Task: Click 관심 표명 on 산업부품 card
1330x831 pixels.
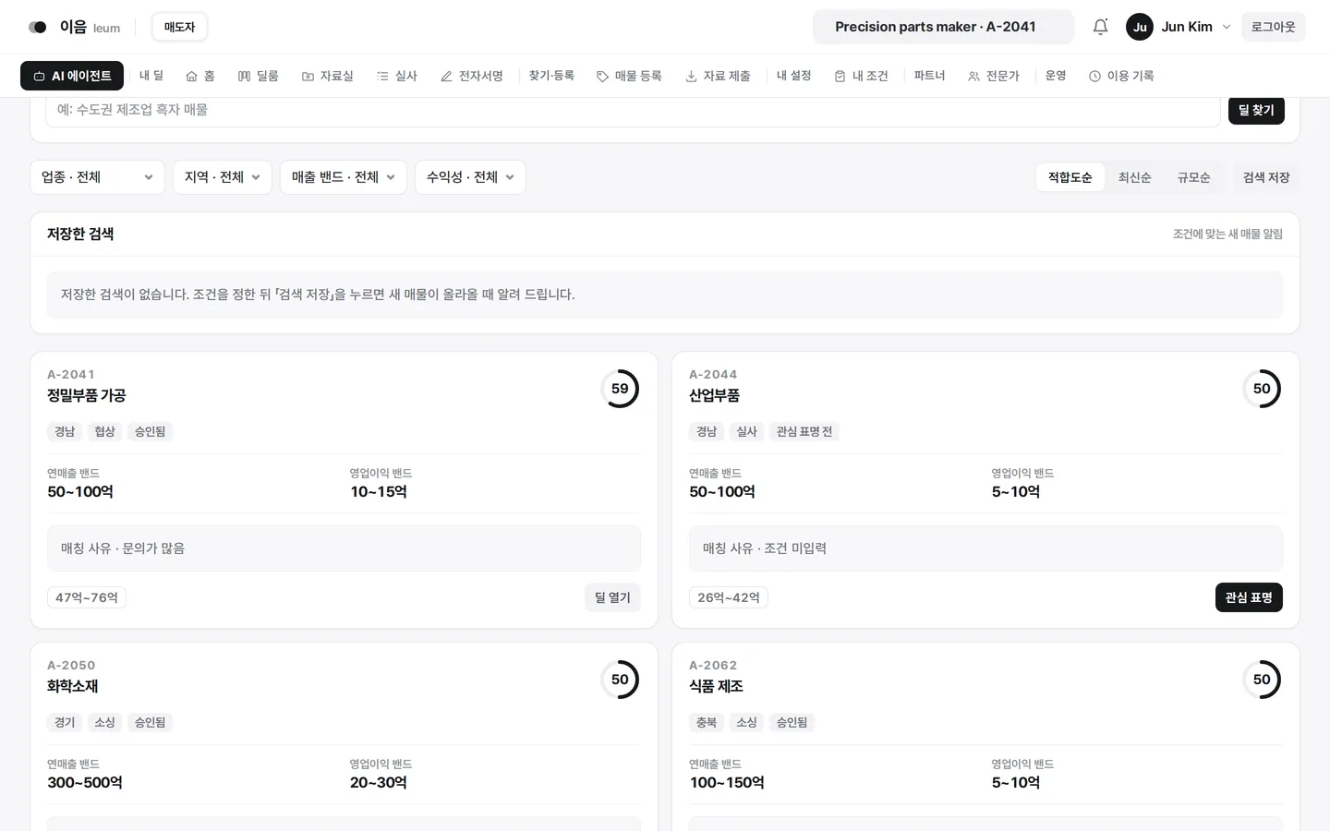Action: pyautogui.click(x=1249, y=597)
